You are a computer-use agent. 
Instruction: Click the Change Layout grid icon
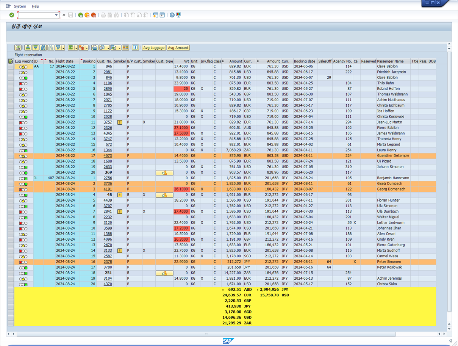pos(125,48)
